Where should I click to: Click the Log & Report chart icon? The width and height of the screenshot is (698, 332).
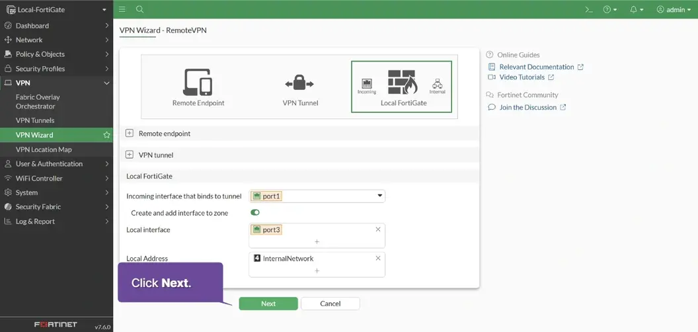[x=7, y=221]
